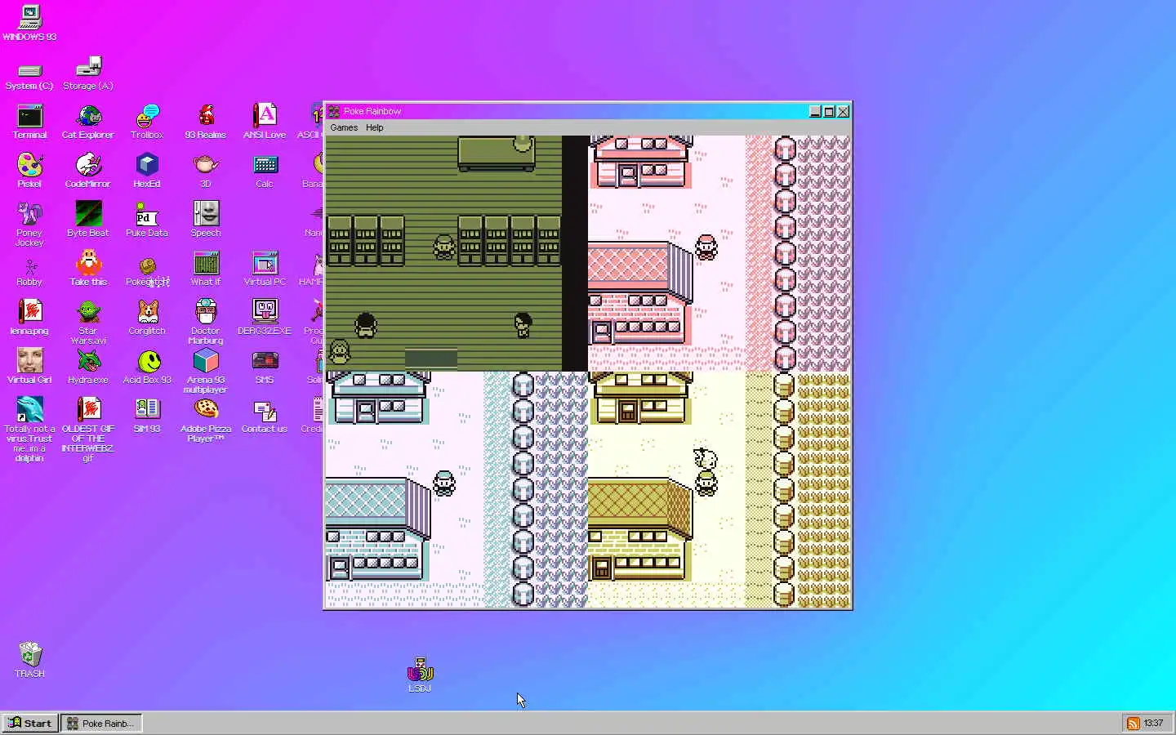This screenshot has height=735, width=1176.
Task: Open the ANSI Love icon
Action: tap(265, 122)
